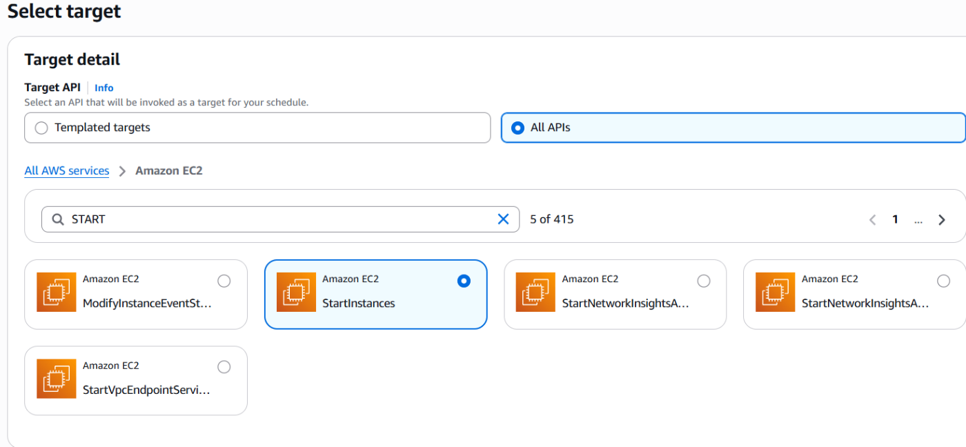Click the ModifyInstanceEventSt… API name text
The image size is (966, 447).
coord(147,304)
